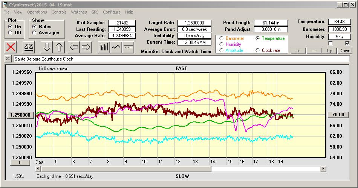This screenshot has height=188, width=358.
Task: Open the Operations menu
Action: [37, 12]
